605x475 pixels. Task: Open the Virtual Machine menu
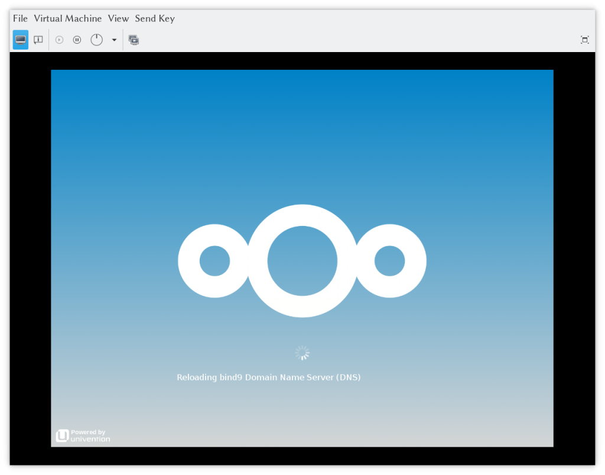point(67,18)
